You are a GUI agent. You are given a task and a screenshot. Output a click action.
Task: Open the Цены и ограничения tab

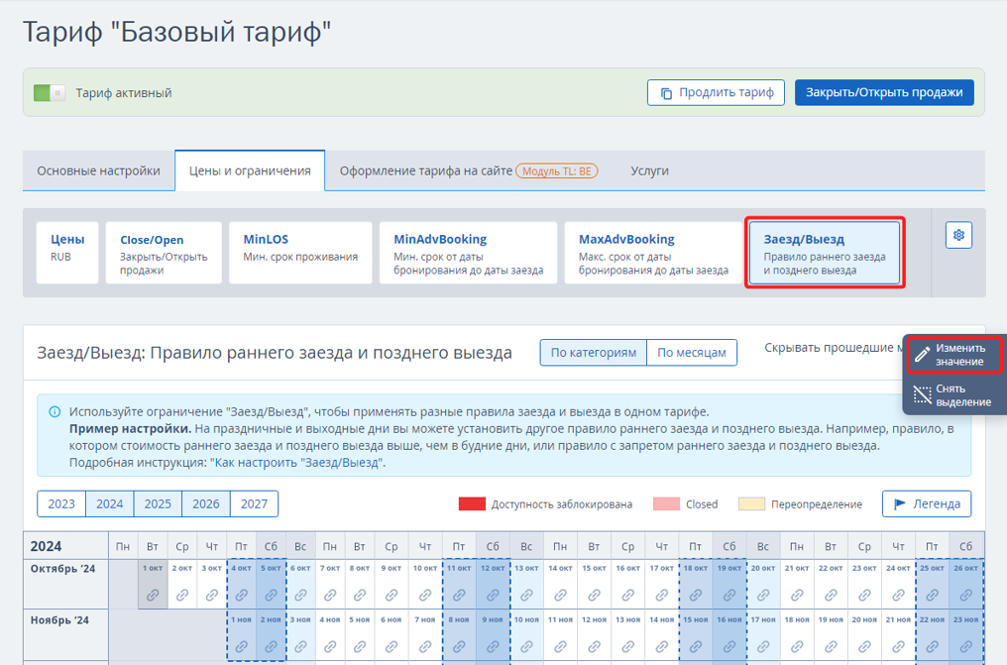point(250,170)
